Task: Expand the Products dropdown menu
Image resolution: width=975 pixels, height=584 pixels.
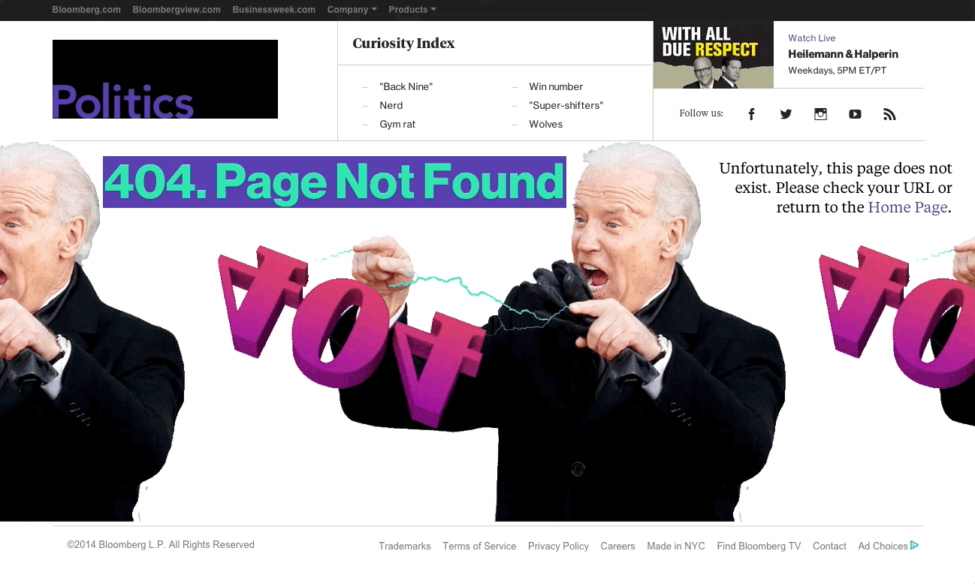Action: (x=412, y=10)
